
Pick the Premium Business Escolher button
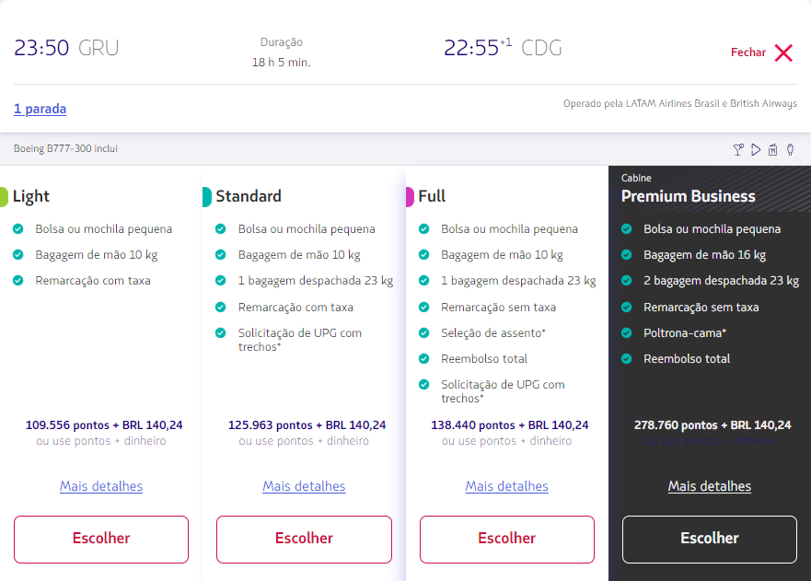(x=710, y=539)
